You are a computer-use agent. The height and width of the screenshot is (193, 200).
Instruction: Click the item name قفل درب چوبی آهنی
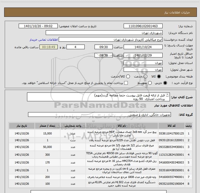click(122, 140)
